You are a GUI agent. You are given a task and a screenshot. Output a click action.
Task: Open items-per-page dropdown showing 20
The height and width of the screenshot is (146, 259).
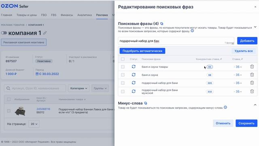pyautogui.click(x=34, y=124)
